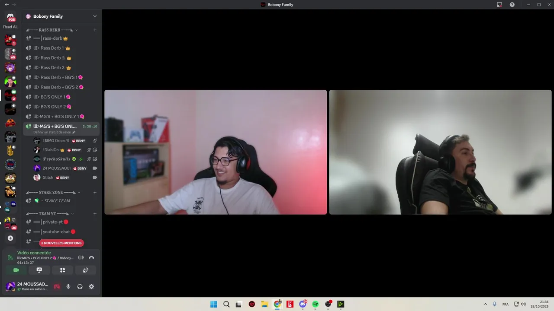
Task: Open File Explorer from taskbar
Action: pyautogui.click(x=264, y=304)
